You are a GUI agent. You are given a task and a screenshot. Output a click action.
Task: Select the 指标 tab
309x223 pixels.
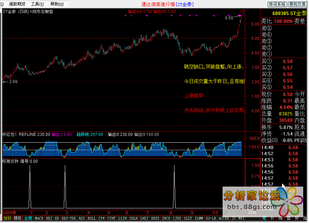tap(7, 218)
